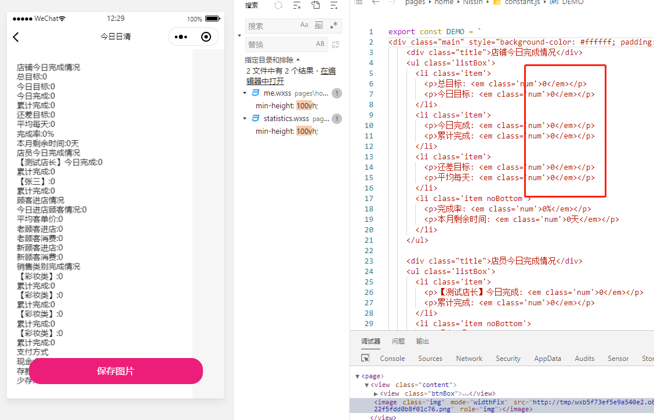Image resolution: width=654 pixels, height=420 pixels.
Task: Tap the circular close target in the capsule
Action: (206, 37)
